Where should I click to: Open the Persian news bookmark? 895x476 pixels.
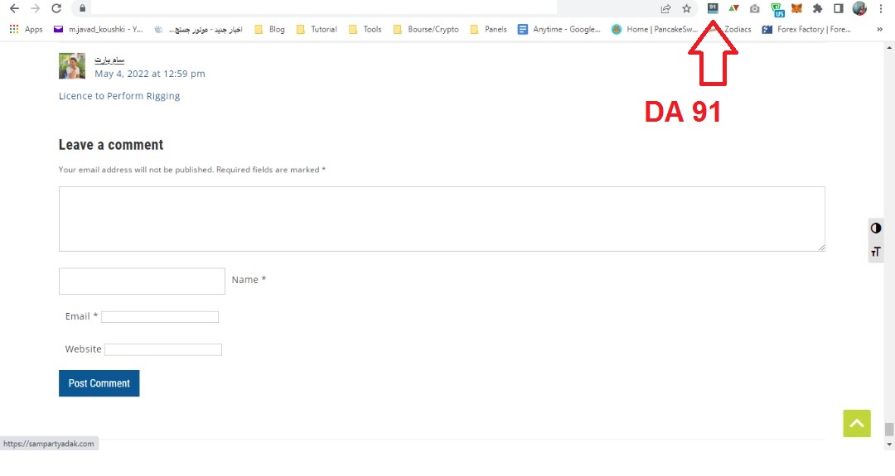(x=198, y=29)
